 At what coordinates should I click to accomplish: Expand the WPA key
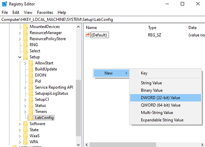click(20, 142)
